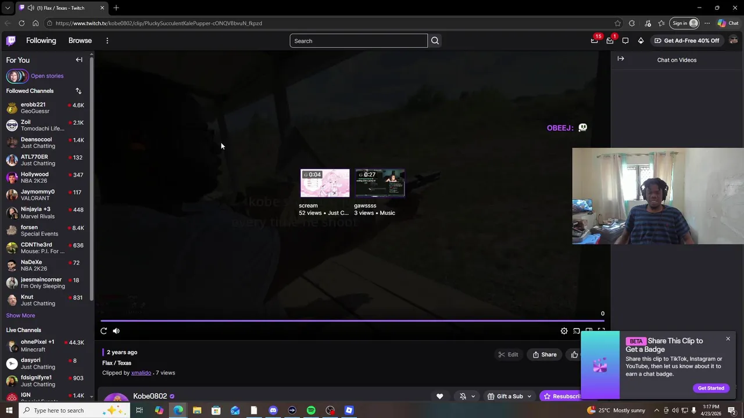Follow Kobe0802 with the heart icon
The width and height of the screenshot is (744, 418).
[439, 397]
